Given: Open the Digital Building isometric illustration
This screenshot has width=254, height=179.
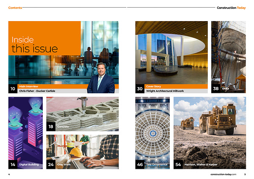Looking at the screenshot, I should pos(25,127).
